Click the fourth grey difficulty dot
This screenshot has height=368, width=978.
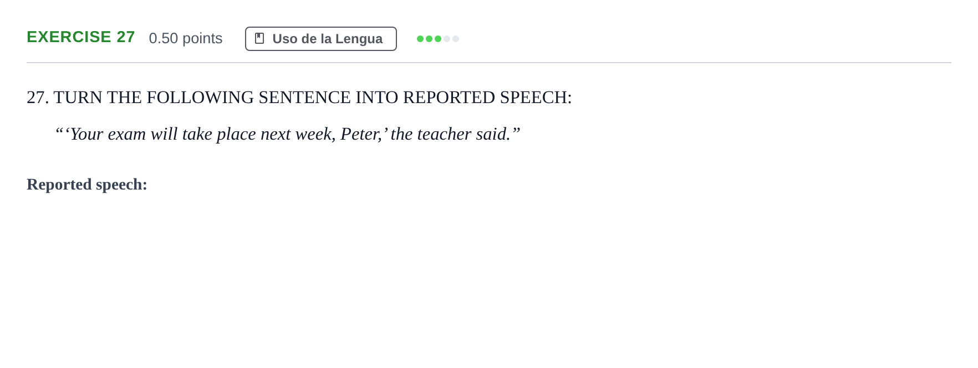point(447,39)
